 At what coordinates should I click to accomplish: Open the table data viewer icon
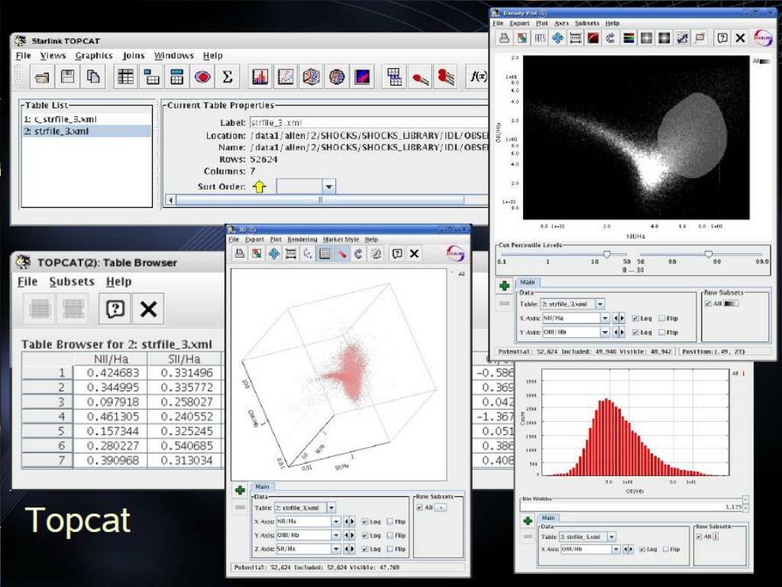(x=126, y=77)
